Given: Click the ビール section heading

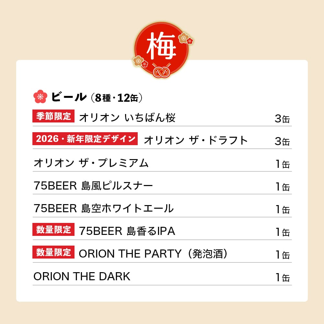Looking at the screenshot, I should (x=69, y=97).
